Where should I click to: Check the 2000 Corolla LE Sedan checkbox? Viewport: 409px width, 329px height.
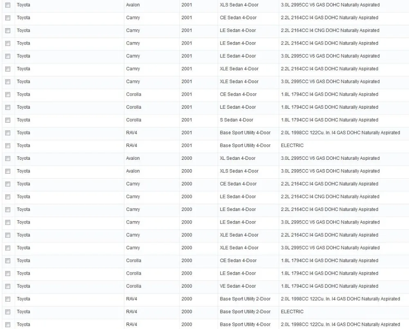point(8,273)
